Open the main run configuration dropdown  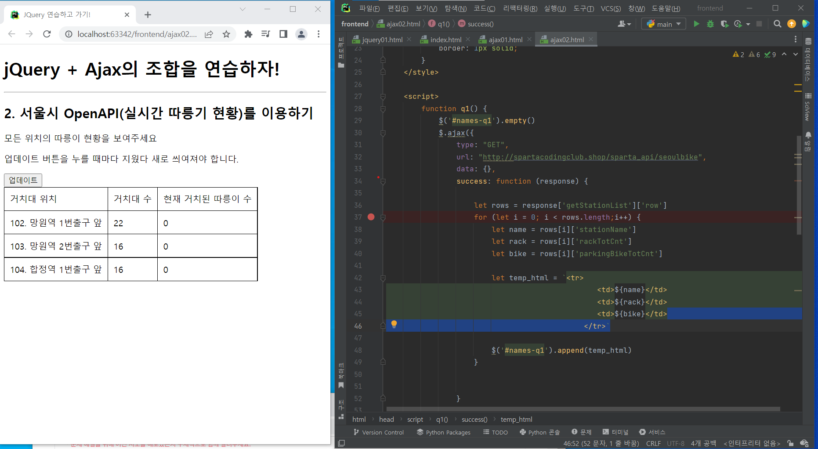pyautogui.click(x=664, y=24)
